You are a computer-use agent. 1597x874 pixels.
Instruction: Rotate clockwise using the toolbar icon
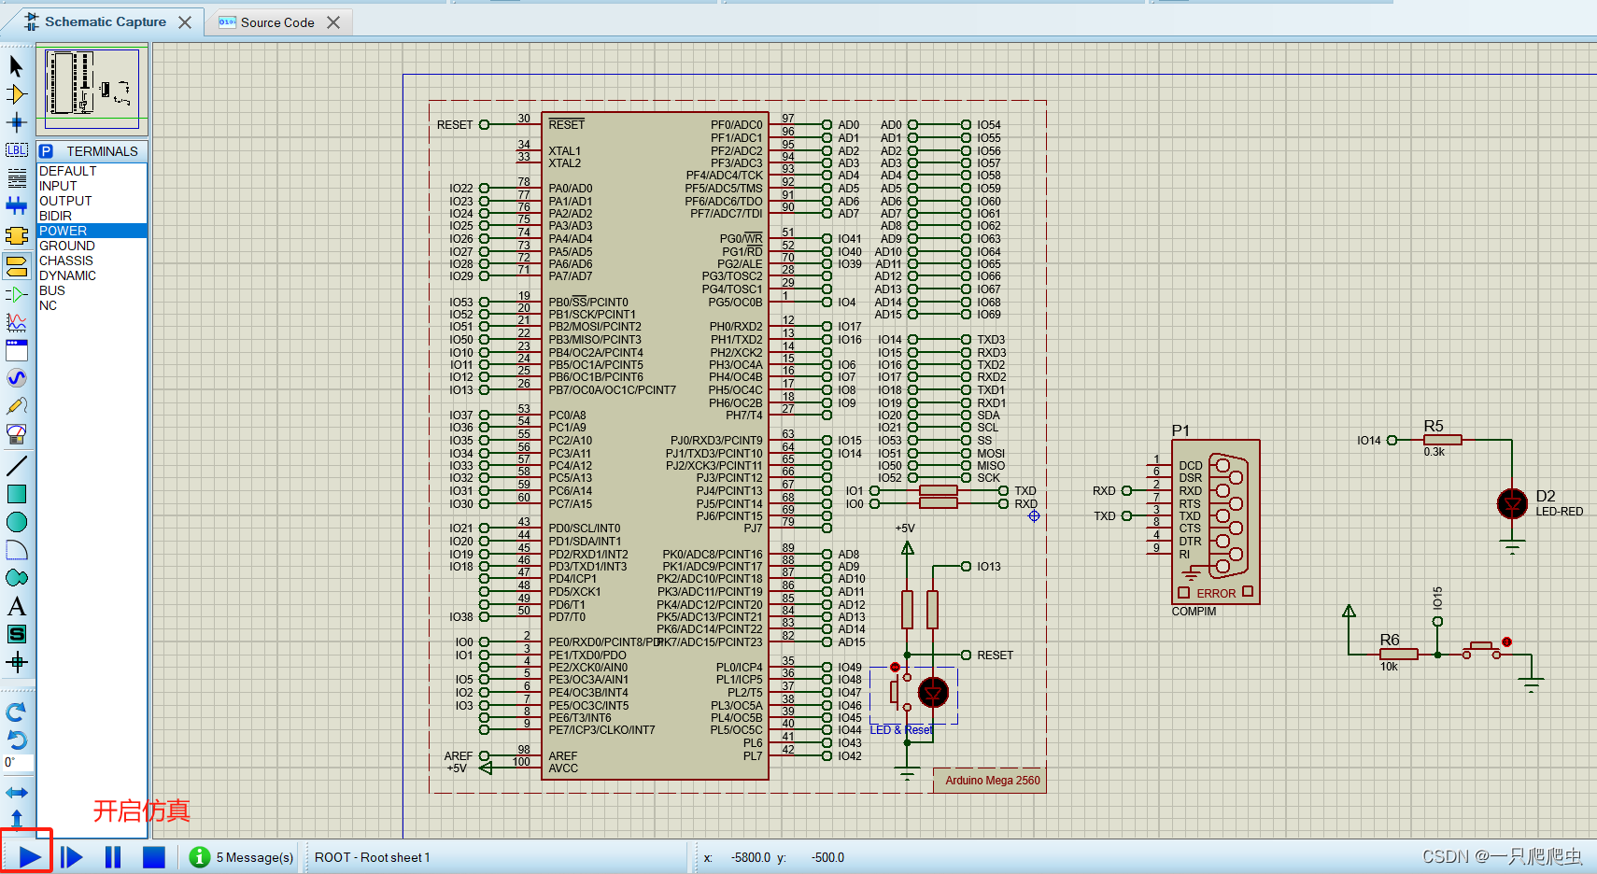click(x=16, y=712)
